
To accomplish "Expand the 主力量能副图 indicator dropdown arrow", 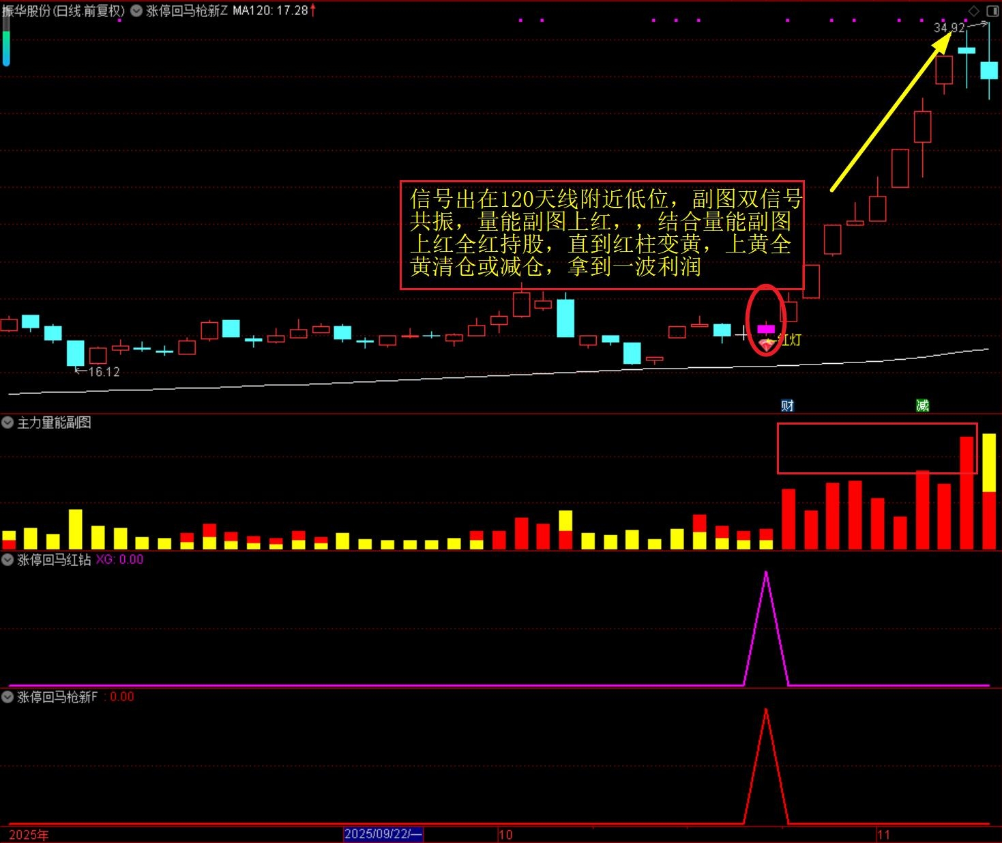I will coord(8,423).
